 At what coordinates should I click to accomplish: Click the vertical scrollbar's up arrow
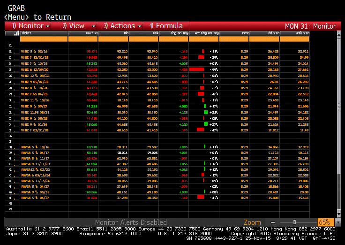tap(339, 34)
